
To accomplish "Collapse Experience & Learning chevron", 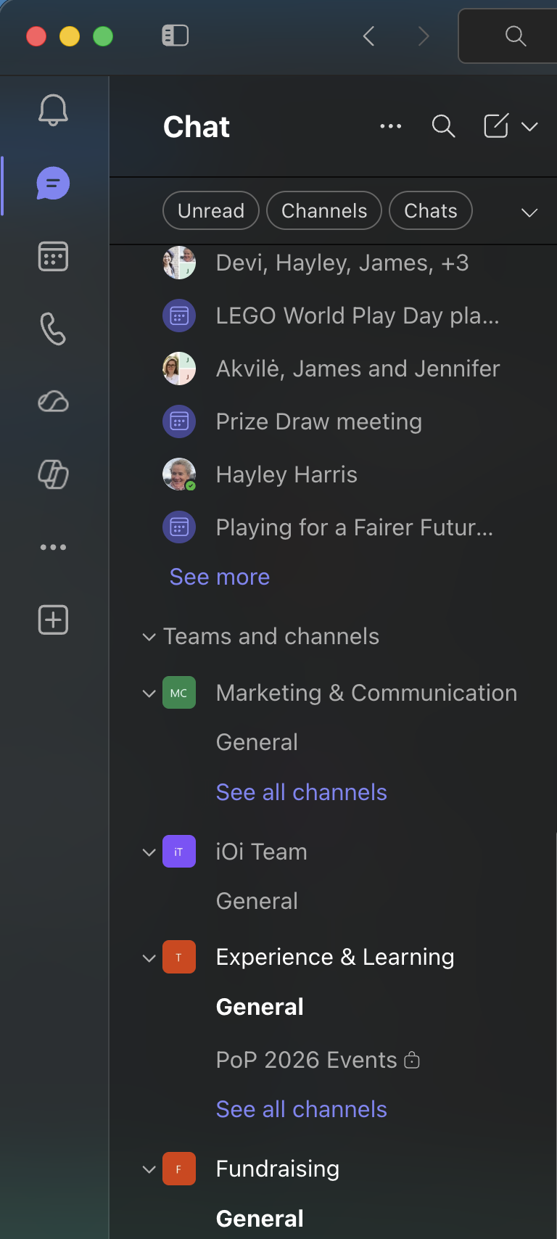I will pyautogui.click(x=149, y=958).
